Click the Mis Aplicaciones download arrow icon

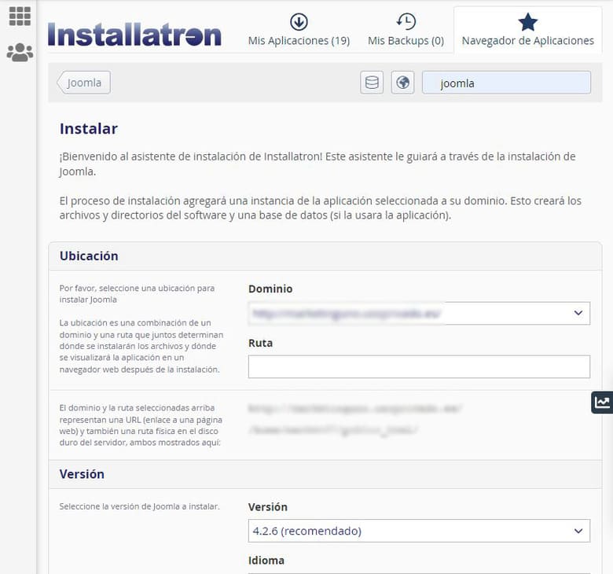point(299,21)
